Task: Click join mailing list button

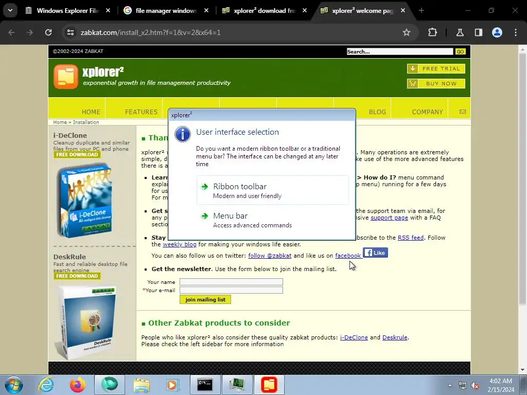Action: (x=205, y=299)
